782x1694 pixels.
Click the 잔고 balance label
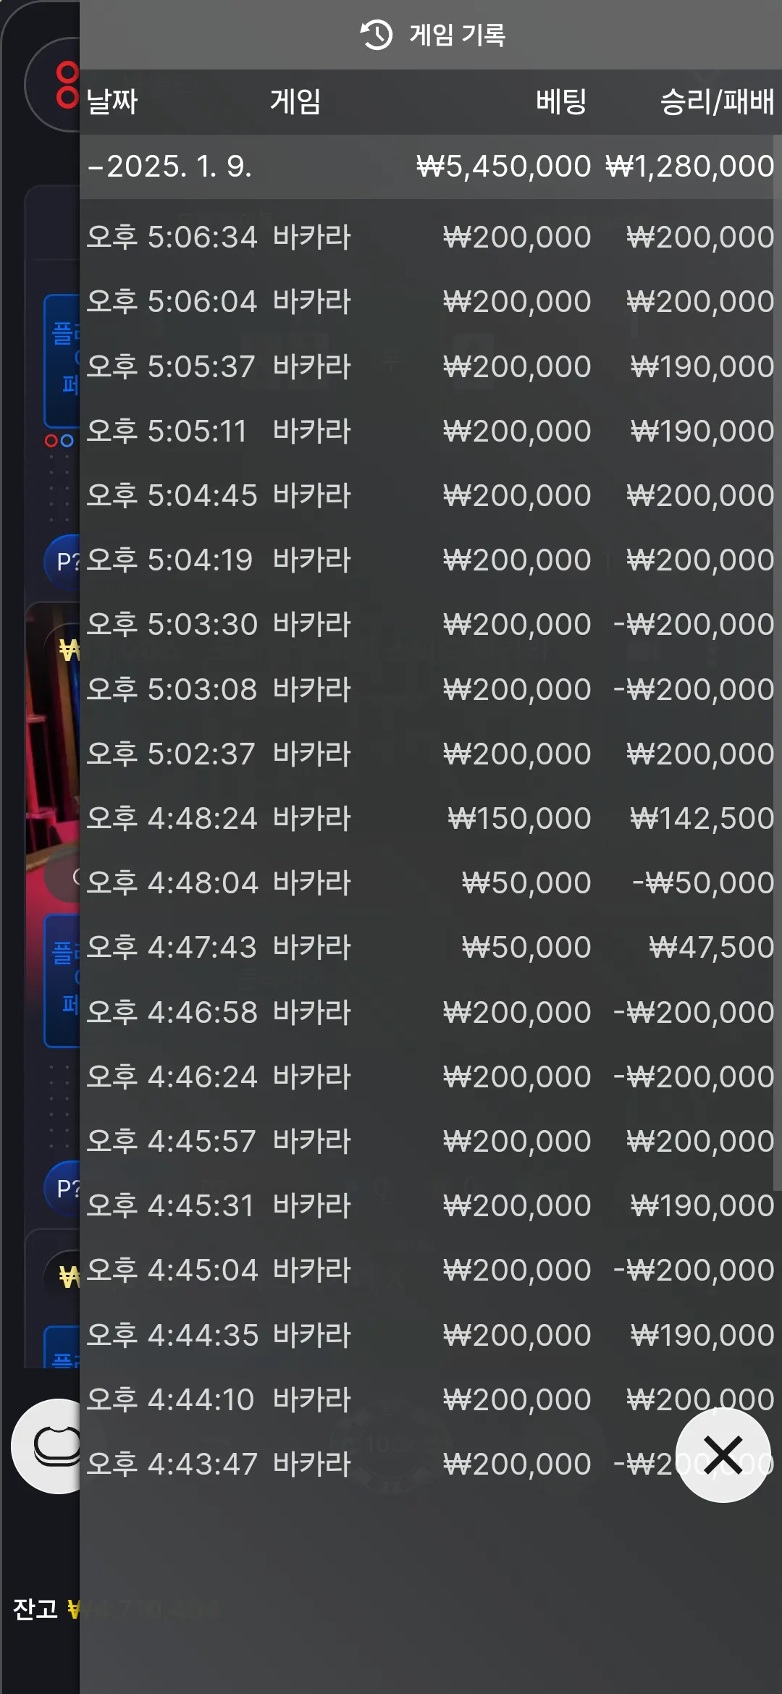35,1609
